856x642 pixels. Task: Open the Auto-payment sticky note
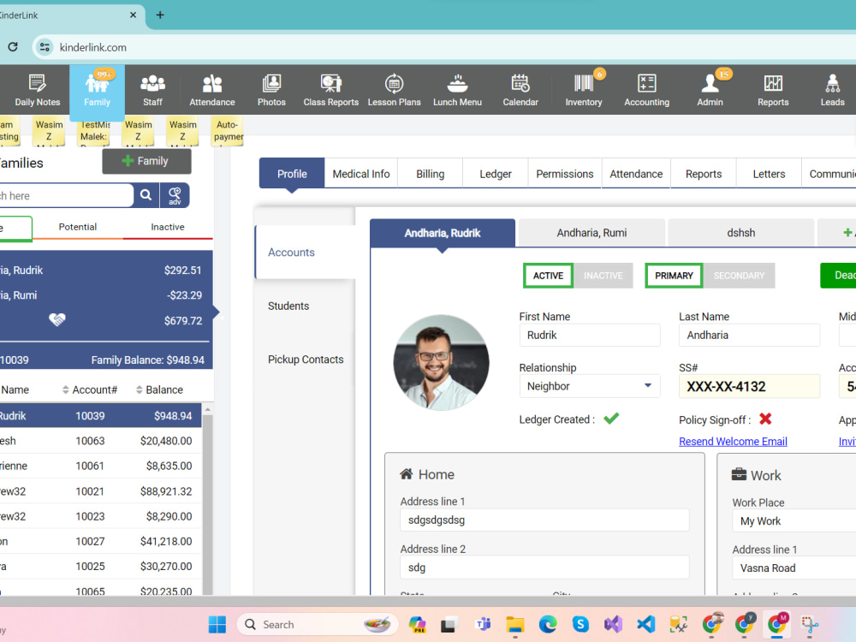pyautogui.click(x=228, y=131)
